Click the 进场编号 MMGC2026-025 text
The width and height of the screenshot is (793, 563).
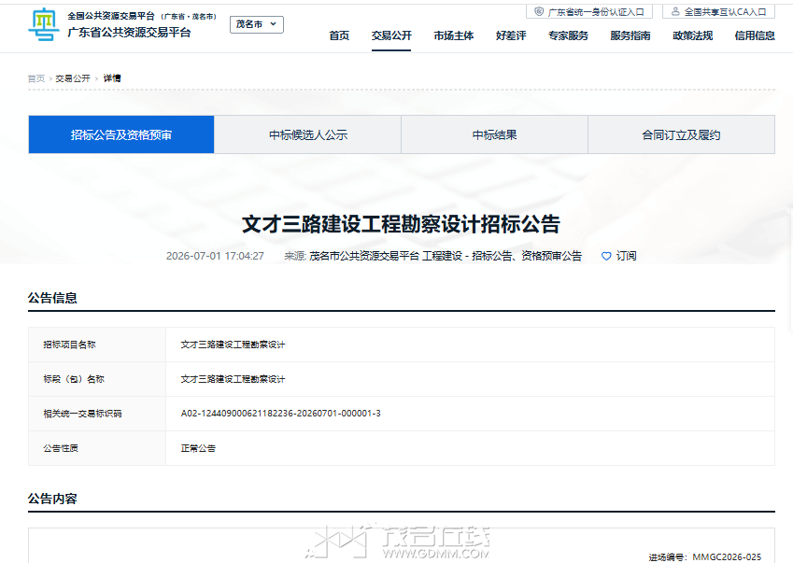point(705,557)
